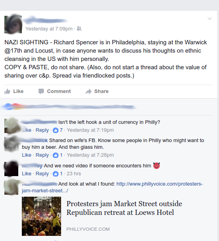Open the 'Protesters jam Market Street' headline
Viewport: 219px width, 241px height.
point(124,208)
